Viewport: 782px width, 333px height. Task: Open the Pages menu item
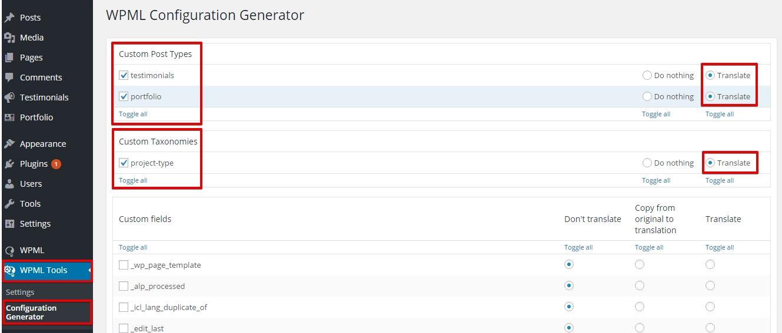click(31, 58)
